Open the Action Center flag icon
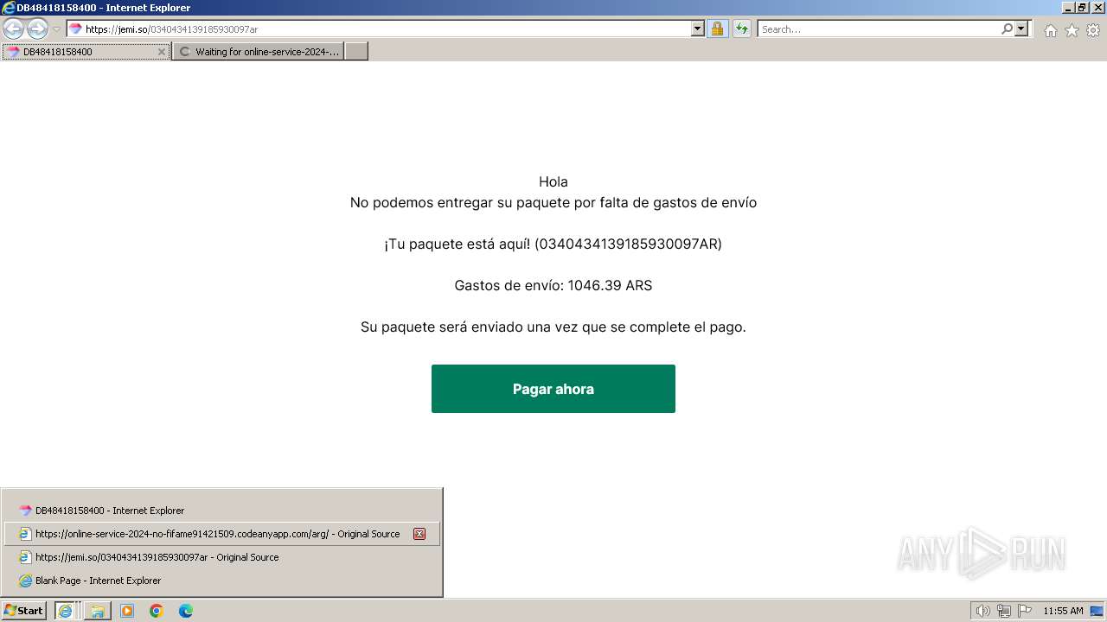Image resolution: width=1107 pixels, height=622 pixels. click(x=1025, y=611)
